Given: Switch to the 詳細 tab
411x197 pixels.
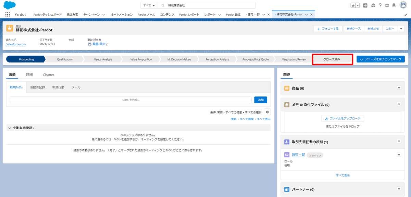Looking at the screenshot, I should 29,75.
